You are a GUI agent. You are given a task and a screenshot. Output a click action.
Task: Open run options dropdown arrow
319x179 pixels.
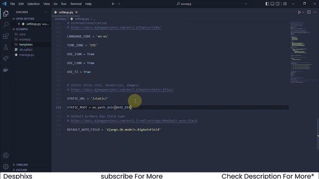point(303,12)
